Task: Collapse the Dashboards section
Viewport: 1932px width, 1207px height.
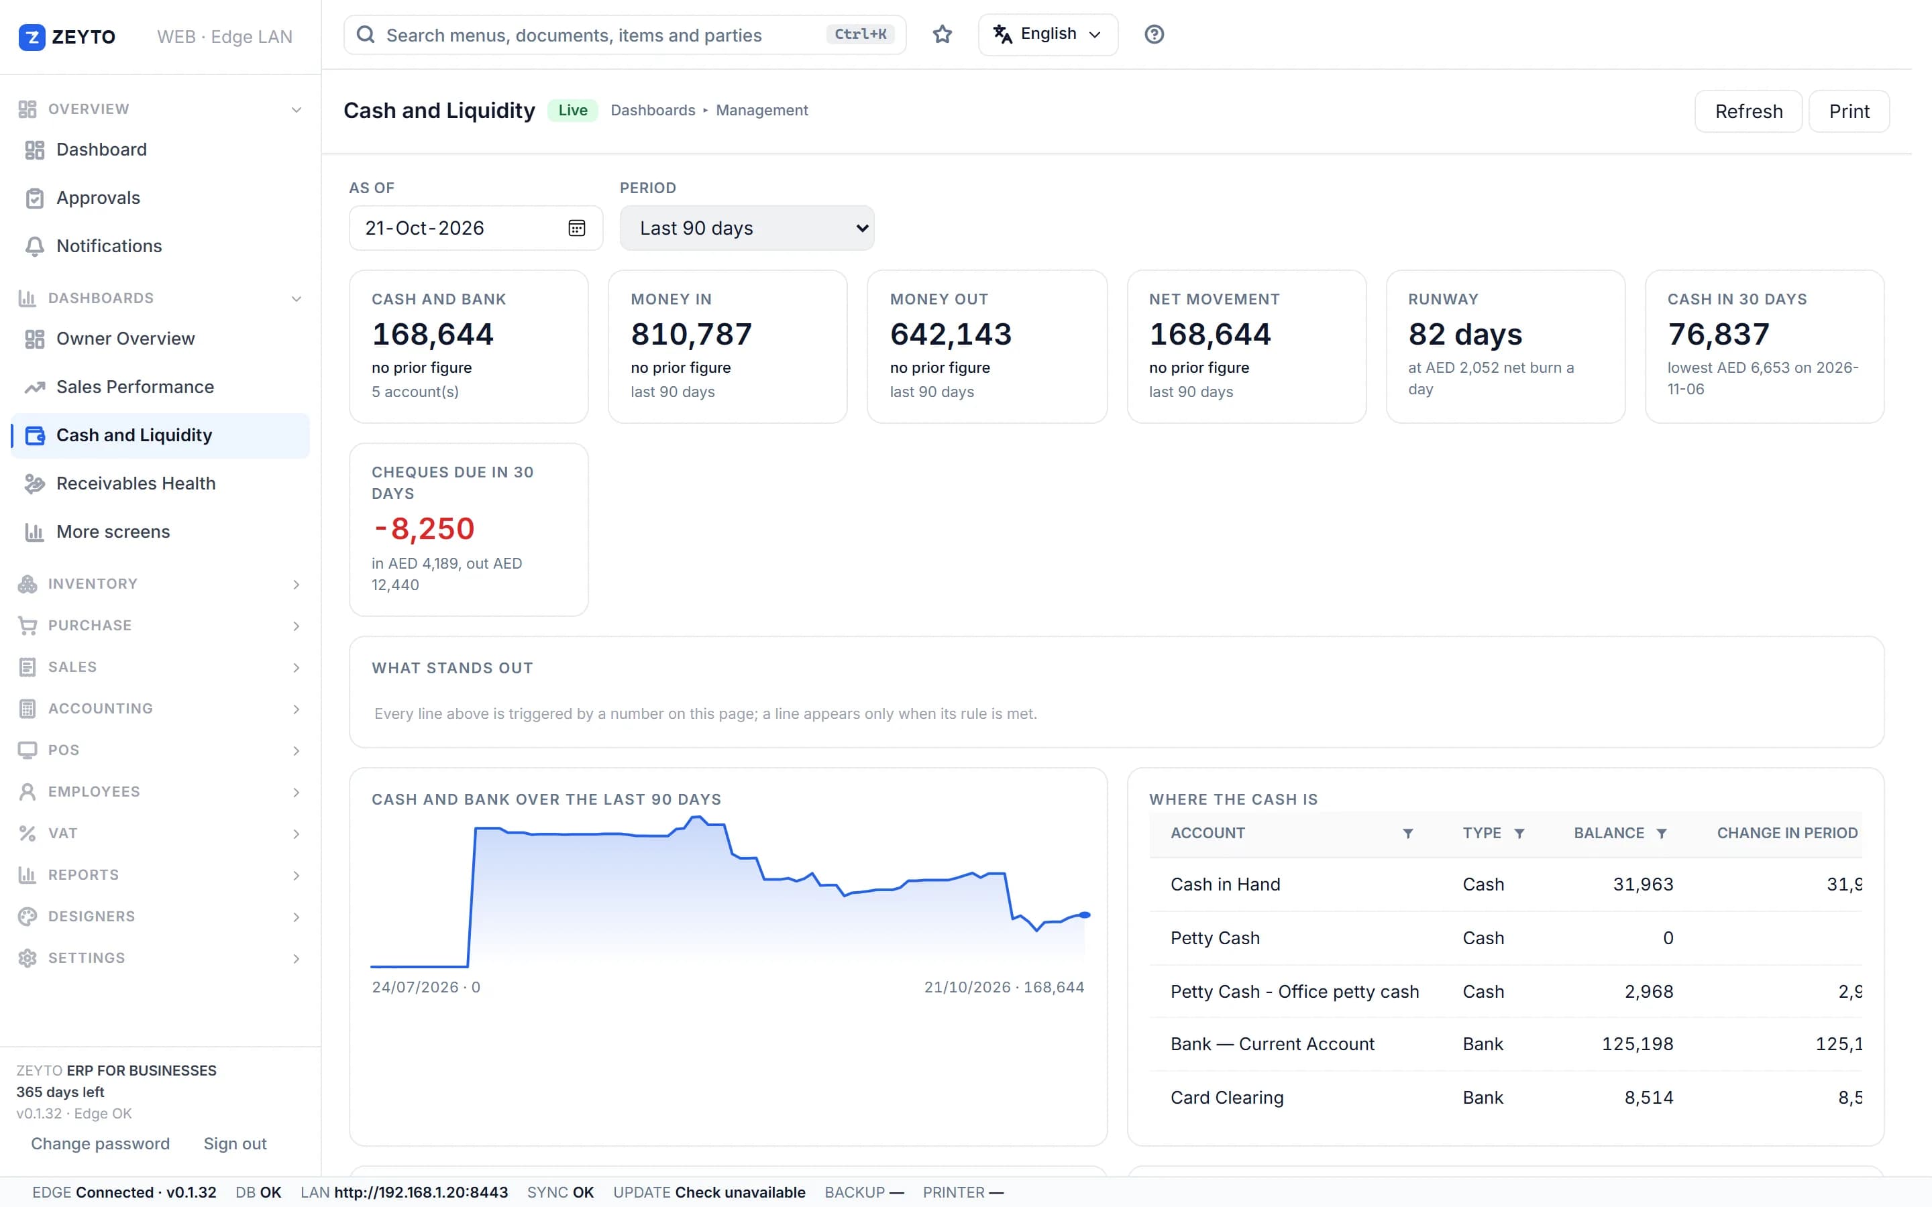Action: pos(160,298)
